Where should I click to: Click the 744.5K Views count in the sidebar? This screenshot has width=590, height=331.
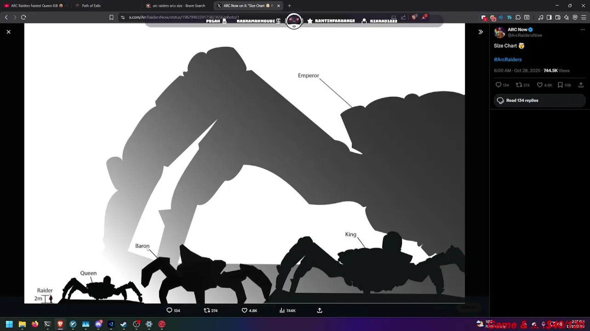(556, 70)
